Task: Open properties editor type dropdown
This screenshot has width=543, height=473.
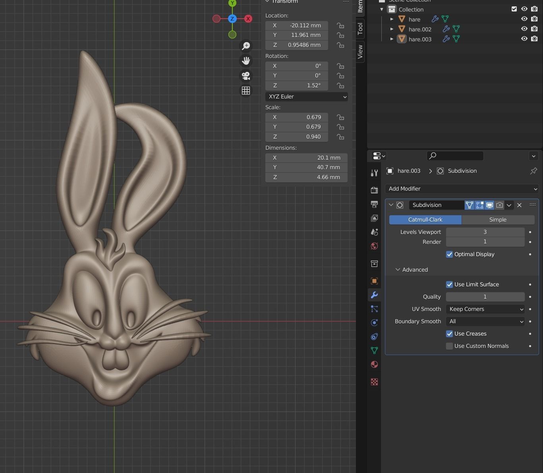Action: (379, 156)
